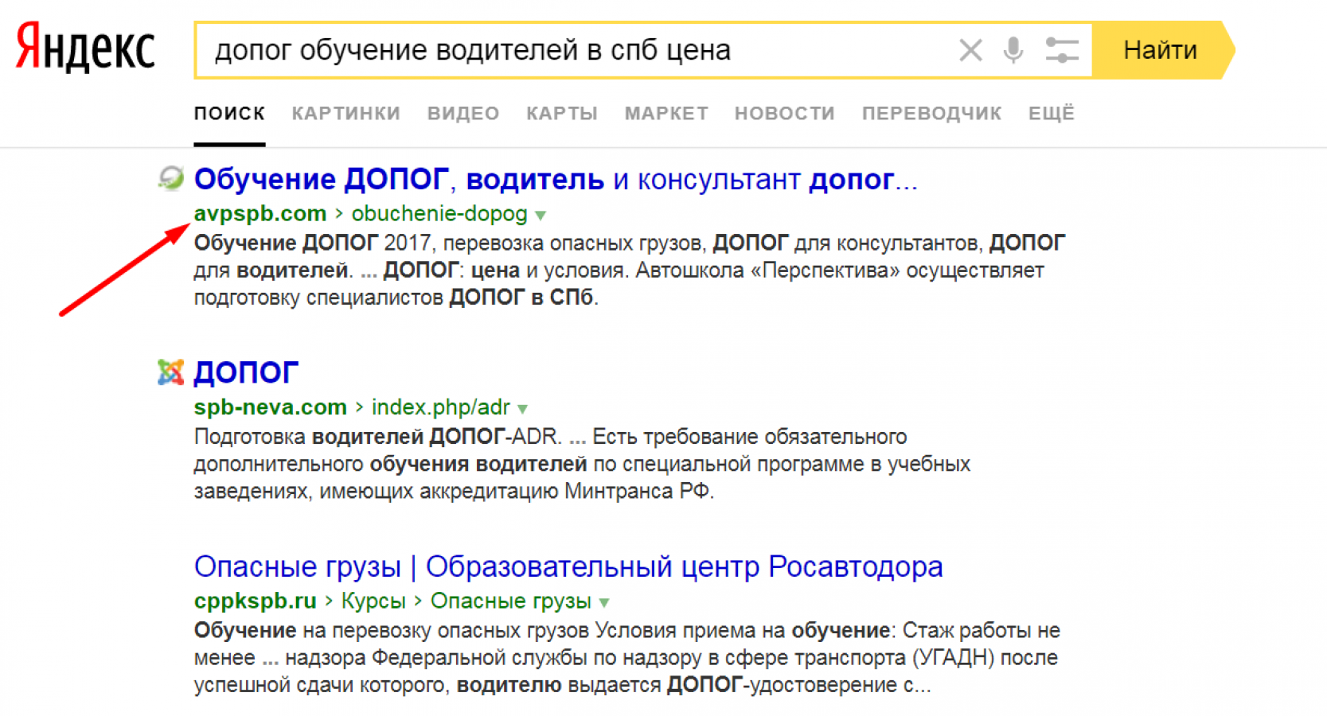Viewport: 1327px width, 716px height.
Task: Open the Карты tab
Action: [x=562, y=114]
